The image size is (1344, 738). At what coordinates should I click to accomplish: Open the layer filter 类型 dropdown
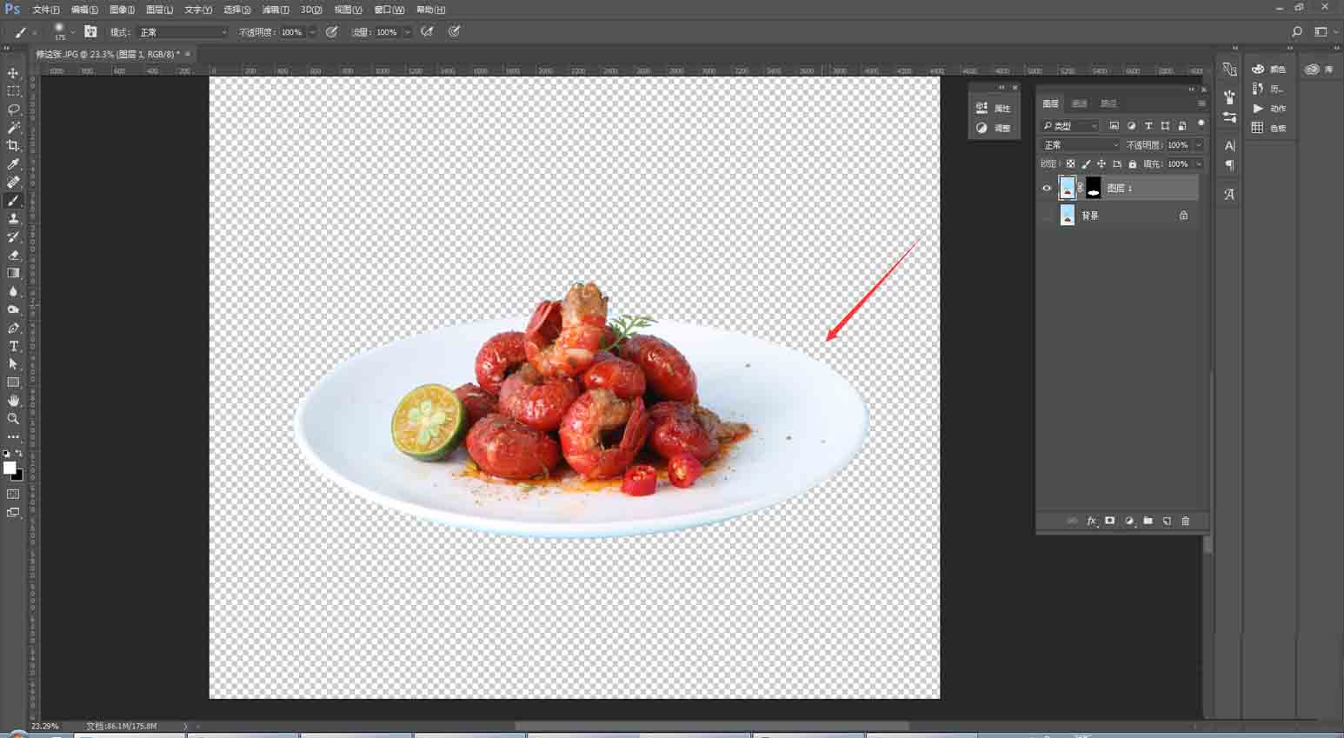1070,126
